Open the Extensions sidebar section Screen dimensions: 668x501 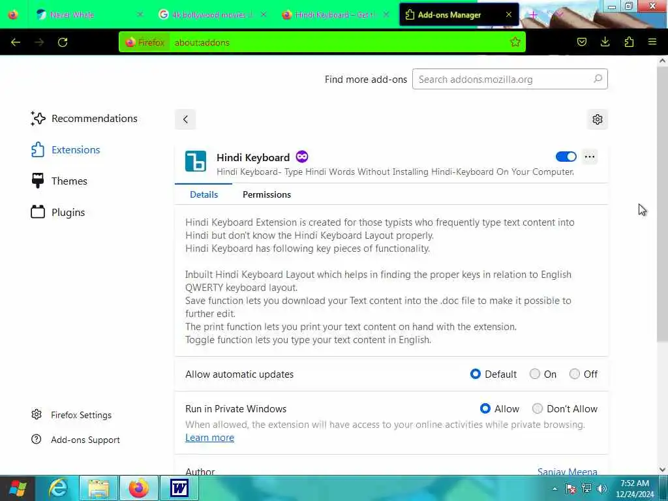click(x=66, y=150)
